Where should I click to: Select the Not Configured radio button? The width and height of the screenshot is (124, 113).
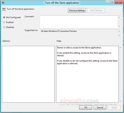click(4, 17)
